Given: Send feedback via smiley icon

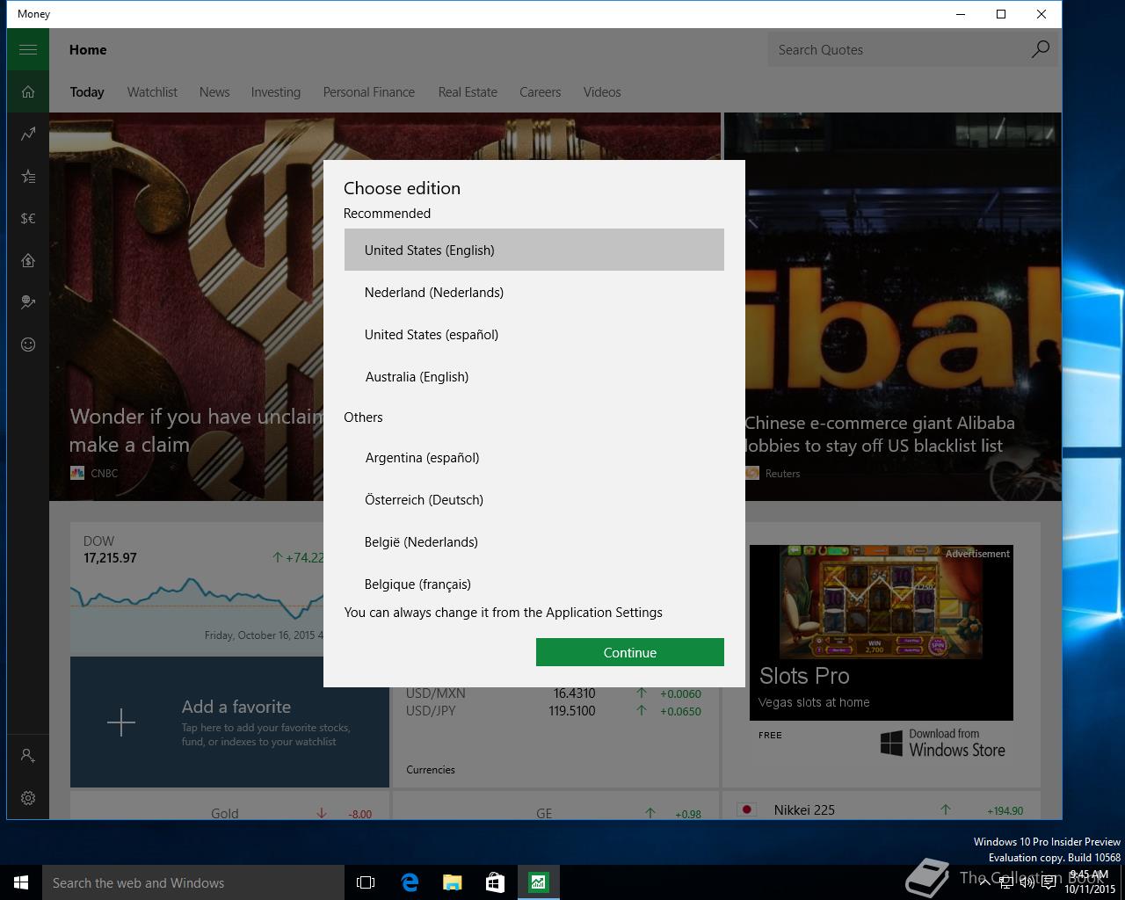Looking at the screenshot, I should click(x=28, y=345).
